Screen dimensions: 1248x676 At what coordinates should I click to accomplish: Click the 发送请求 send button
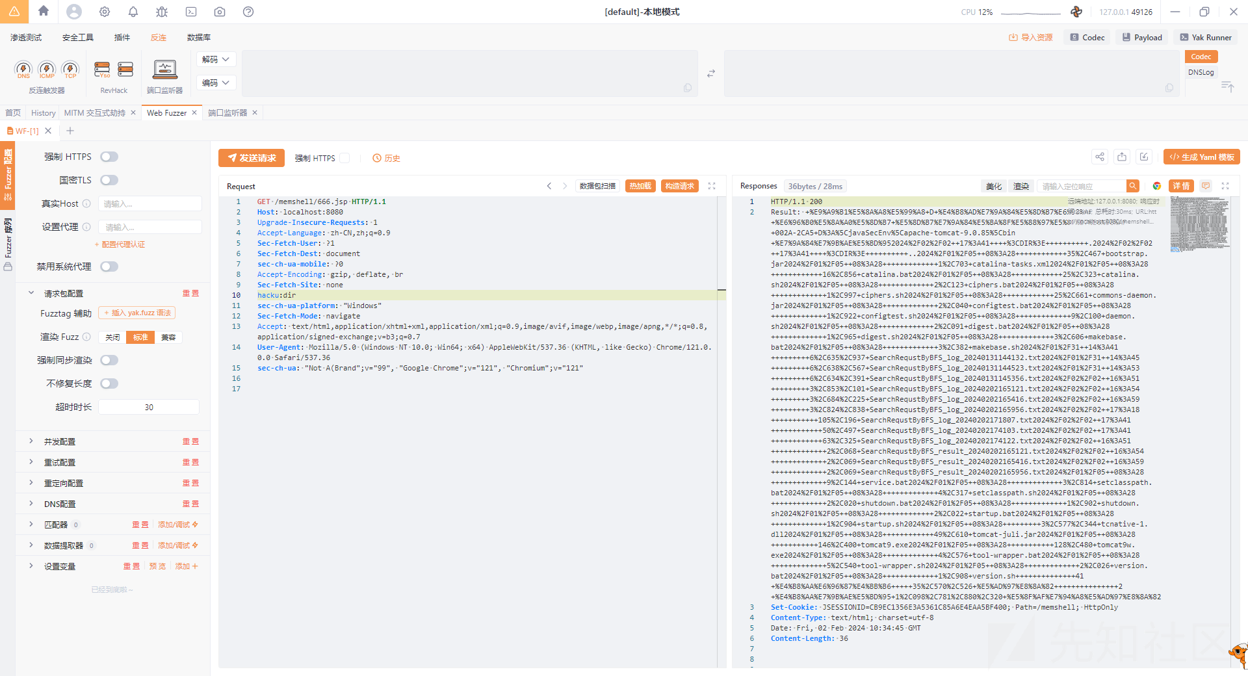point(252,158)
